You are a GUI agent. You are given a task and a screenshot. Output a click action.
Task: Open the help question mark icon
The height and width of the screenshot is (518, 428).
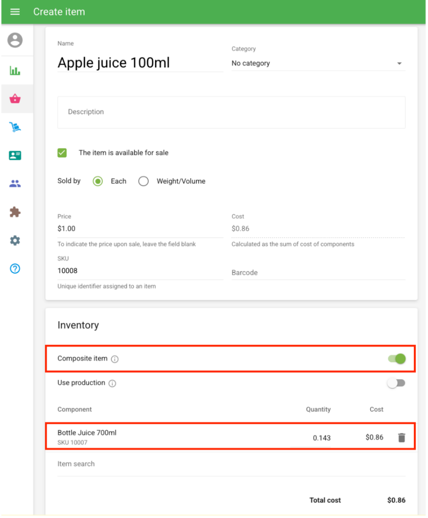click(15, 269)
